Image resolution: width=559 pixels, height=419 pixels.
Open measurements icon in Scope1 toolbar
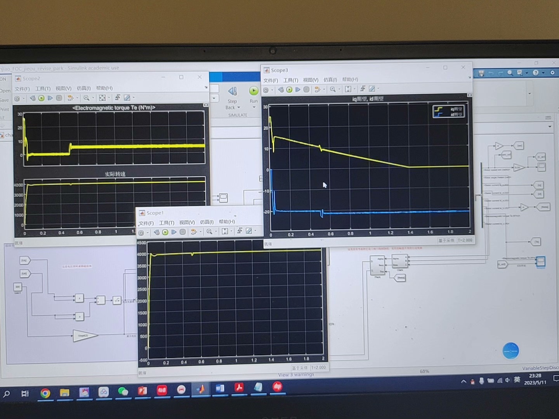pos(249,231)
